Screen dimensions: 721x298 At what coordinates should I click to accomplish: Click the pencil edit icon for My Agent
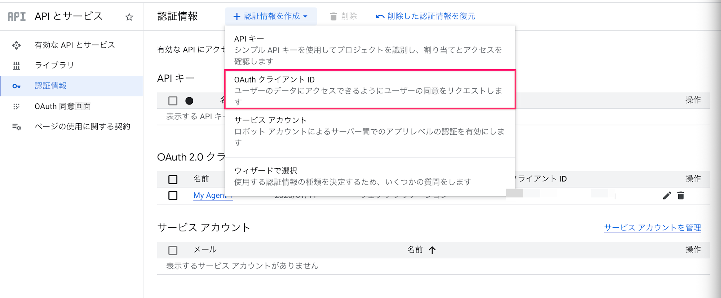(667, 196)
